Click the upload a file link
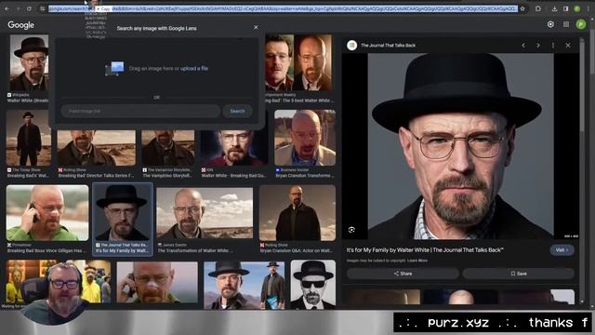Viewport: 595px width, 335px height. pyautogui.click(x=194, y=68)
